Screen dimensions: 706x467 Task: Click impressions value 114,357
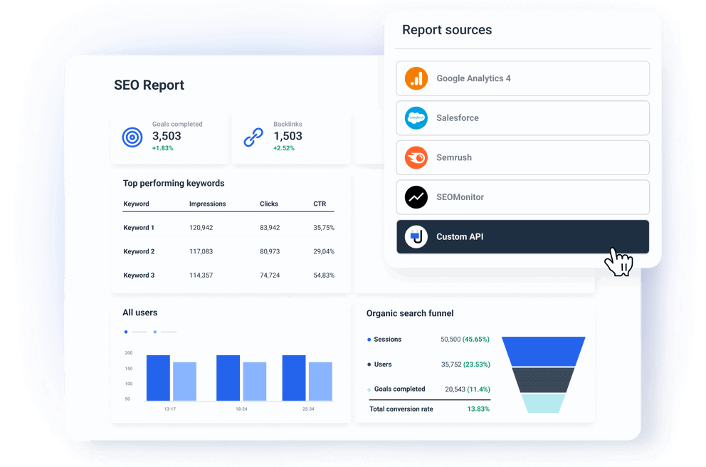pos(201,276)
